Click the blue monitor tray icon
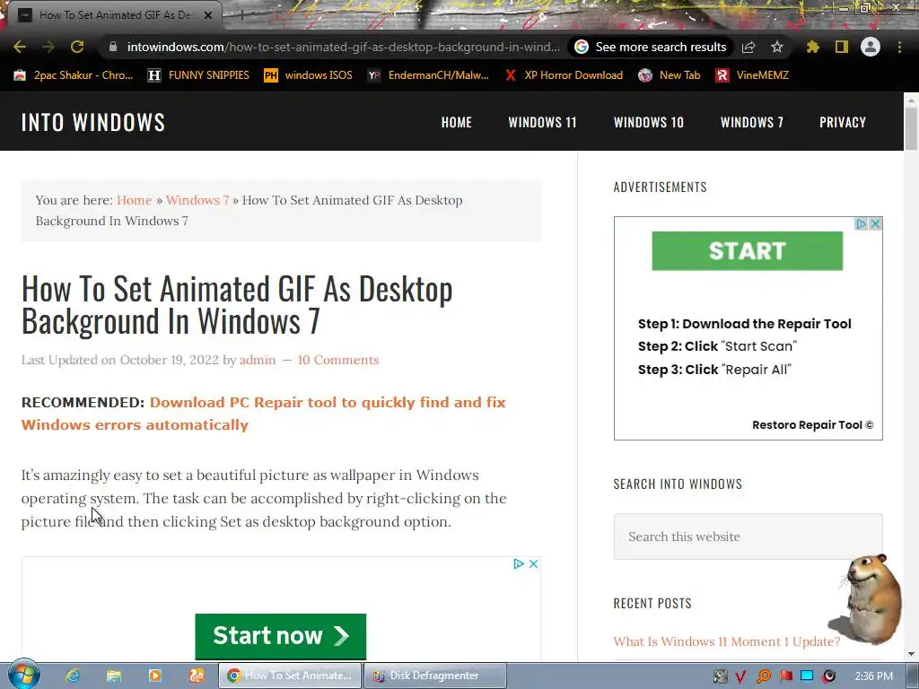The height and width of the screenshot is (689, 919). 807,676
